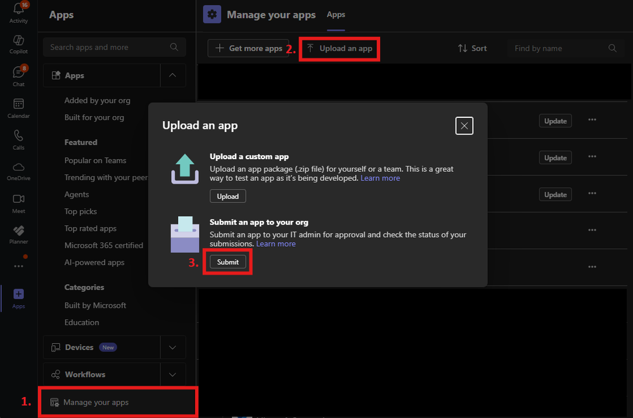The image size is (633, 418).
Task: Click Manage your apps at bottom
Action: click(x=118, y=402)
